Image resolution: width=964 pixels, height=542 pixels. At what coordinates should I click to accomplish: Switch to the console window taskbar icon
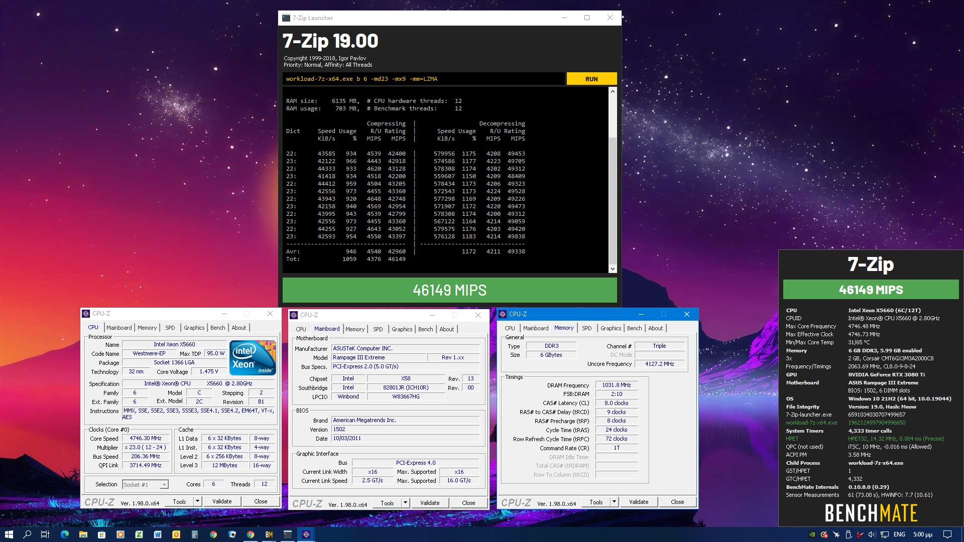288,534
